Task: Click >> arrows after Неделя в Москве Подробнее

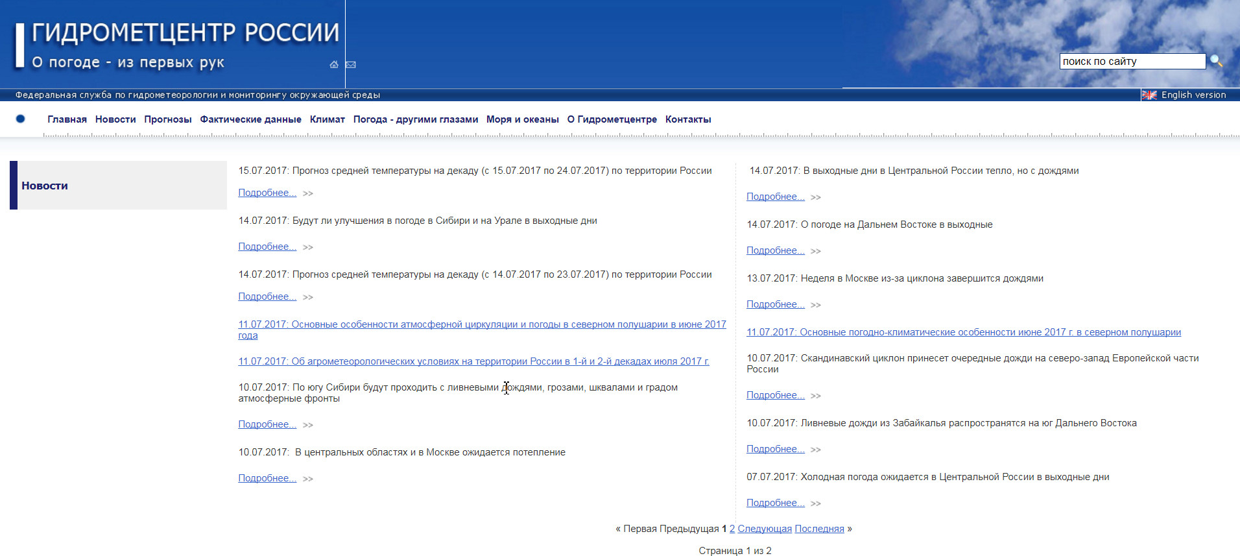Action: coord(816,305)
